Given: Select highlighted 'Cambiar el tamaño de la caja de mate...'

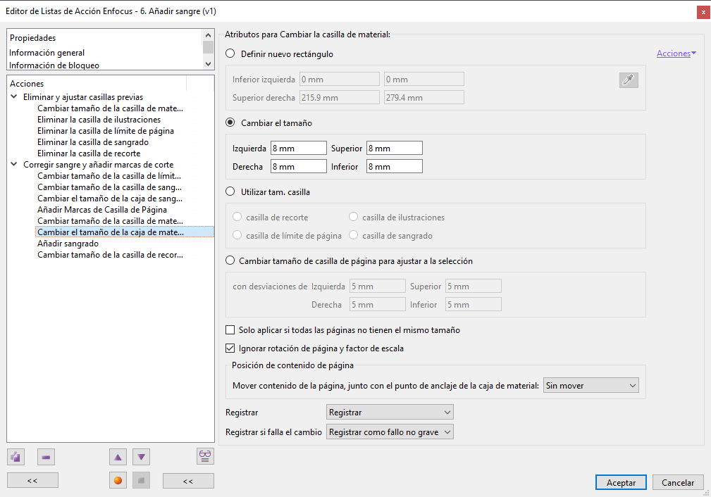Looking at the screenshot, I should pos(125,232).
